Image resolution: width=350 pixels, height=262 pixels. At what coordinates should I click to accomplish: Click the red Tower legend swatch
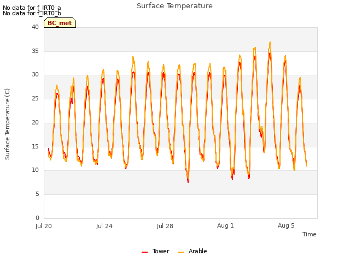point(144,252)
